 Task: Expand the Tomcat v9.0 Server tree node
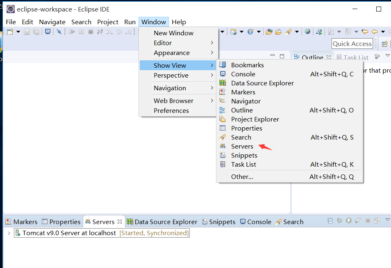tap(9, 233)
